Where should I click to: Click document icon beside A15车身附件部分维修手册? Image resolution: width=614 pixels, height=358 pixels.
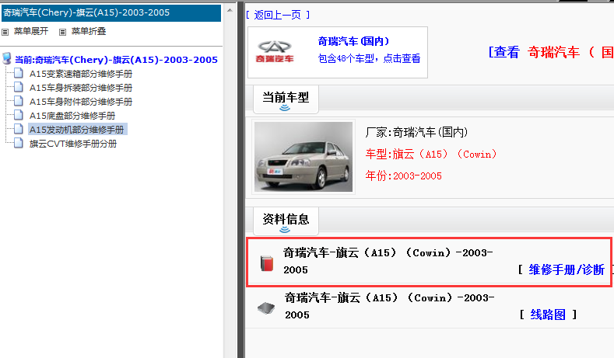(19, 101)
